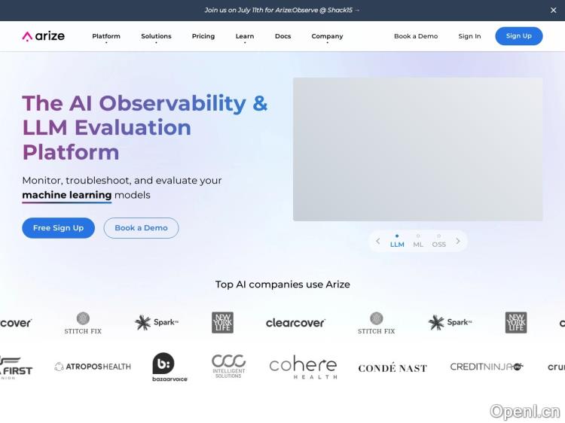The width and height of the screenshot is (565, 423).
Task: Click the Condé Nast logo
Action: [392, 368]
